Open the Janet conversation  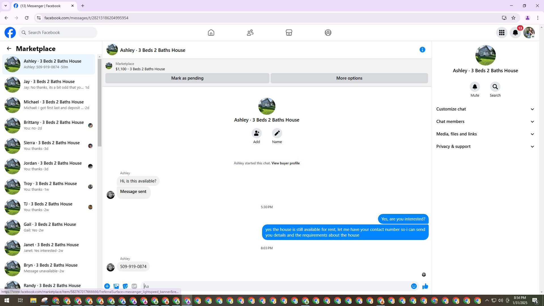coord(48,248)
